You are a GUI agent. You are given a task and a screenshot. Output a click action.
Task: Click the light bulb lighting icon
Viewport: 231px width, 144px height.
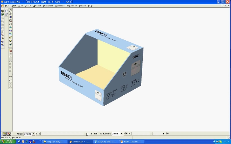pyautogui.click(x=11, y=41)
